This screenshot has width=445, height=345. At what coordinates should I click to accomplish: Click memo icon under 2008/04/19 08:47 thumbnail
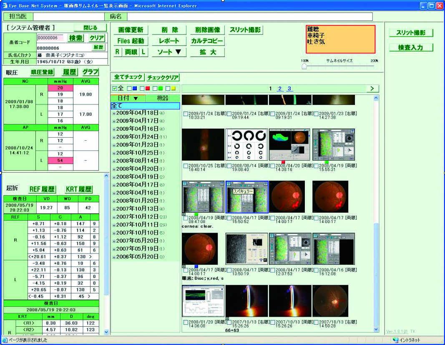(x=184, y=214)
